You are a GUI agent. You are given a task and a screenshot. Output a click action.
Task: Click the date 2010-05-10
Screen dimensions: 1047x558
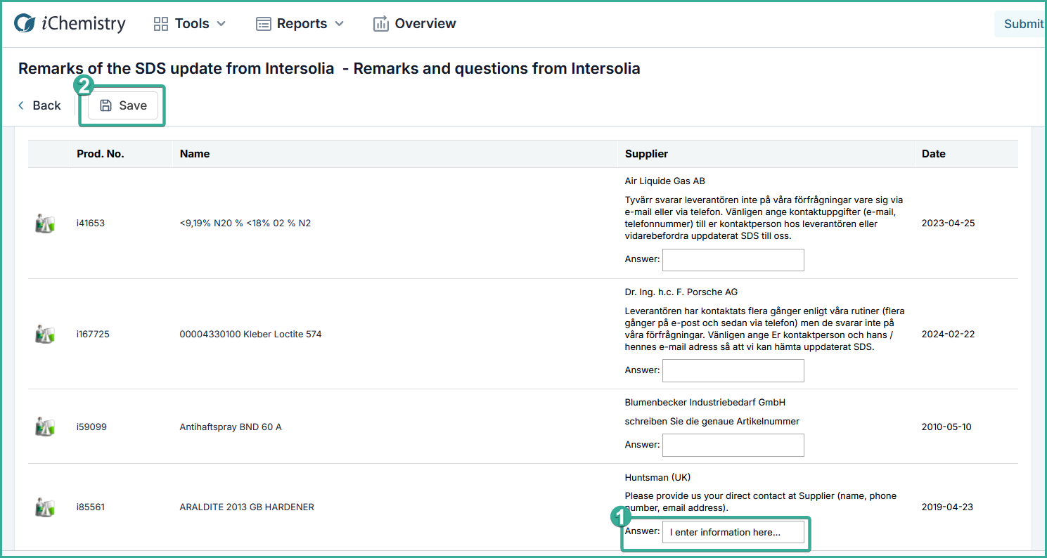point(946,427)
